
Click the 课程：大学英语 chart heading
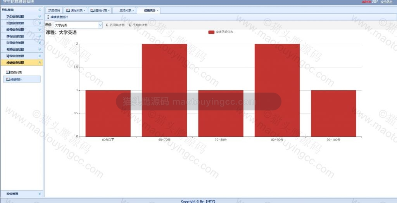click(x=61, y=33)
